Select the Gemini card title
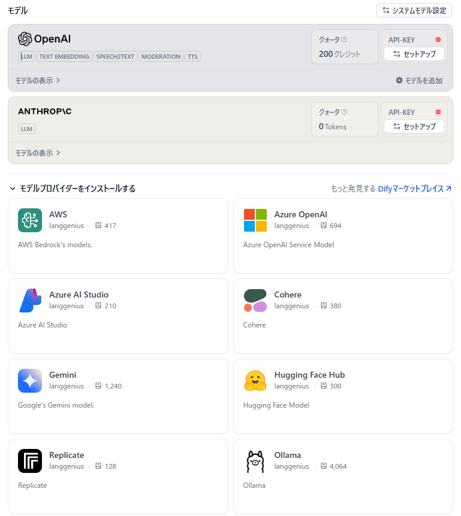The width and height of the screenshot is (461, 516). 62,375
